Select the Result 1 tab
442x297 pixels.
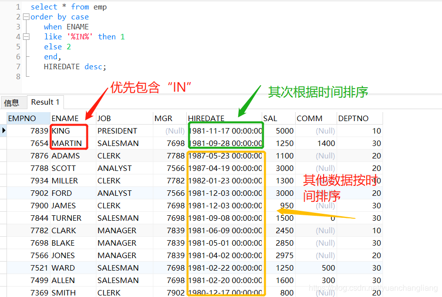[45, 102]
